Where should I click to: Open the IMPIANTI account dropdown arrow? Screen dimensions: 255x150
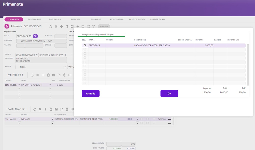pyautogui.click(x=52, y=119)
